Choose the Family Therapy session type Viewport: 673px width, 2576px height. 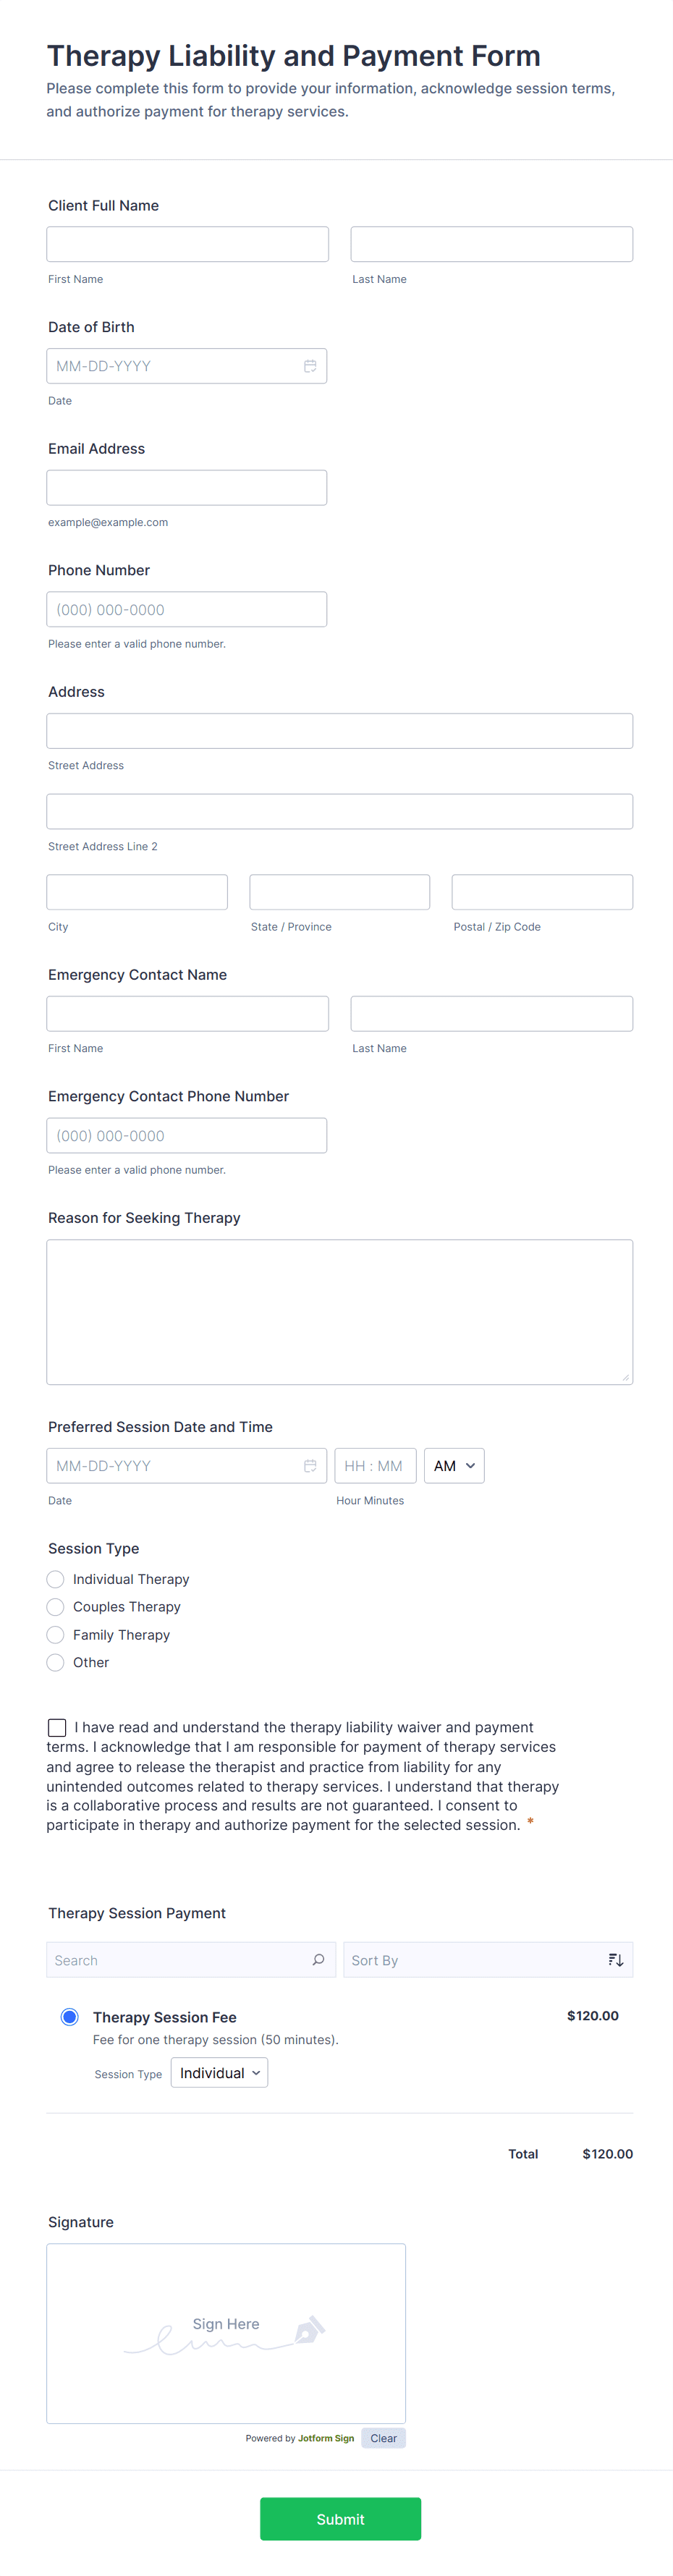[x=56, y=1635]
